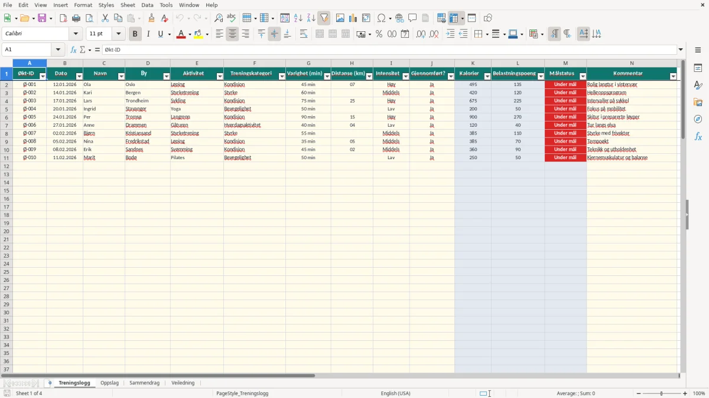Open sidebar Gallery panel icon
709x398 pixels.
pyautogui.click(x=698, y=103)
